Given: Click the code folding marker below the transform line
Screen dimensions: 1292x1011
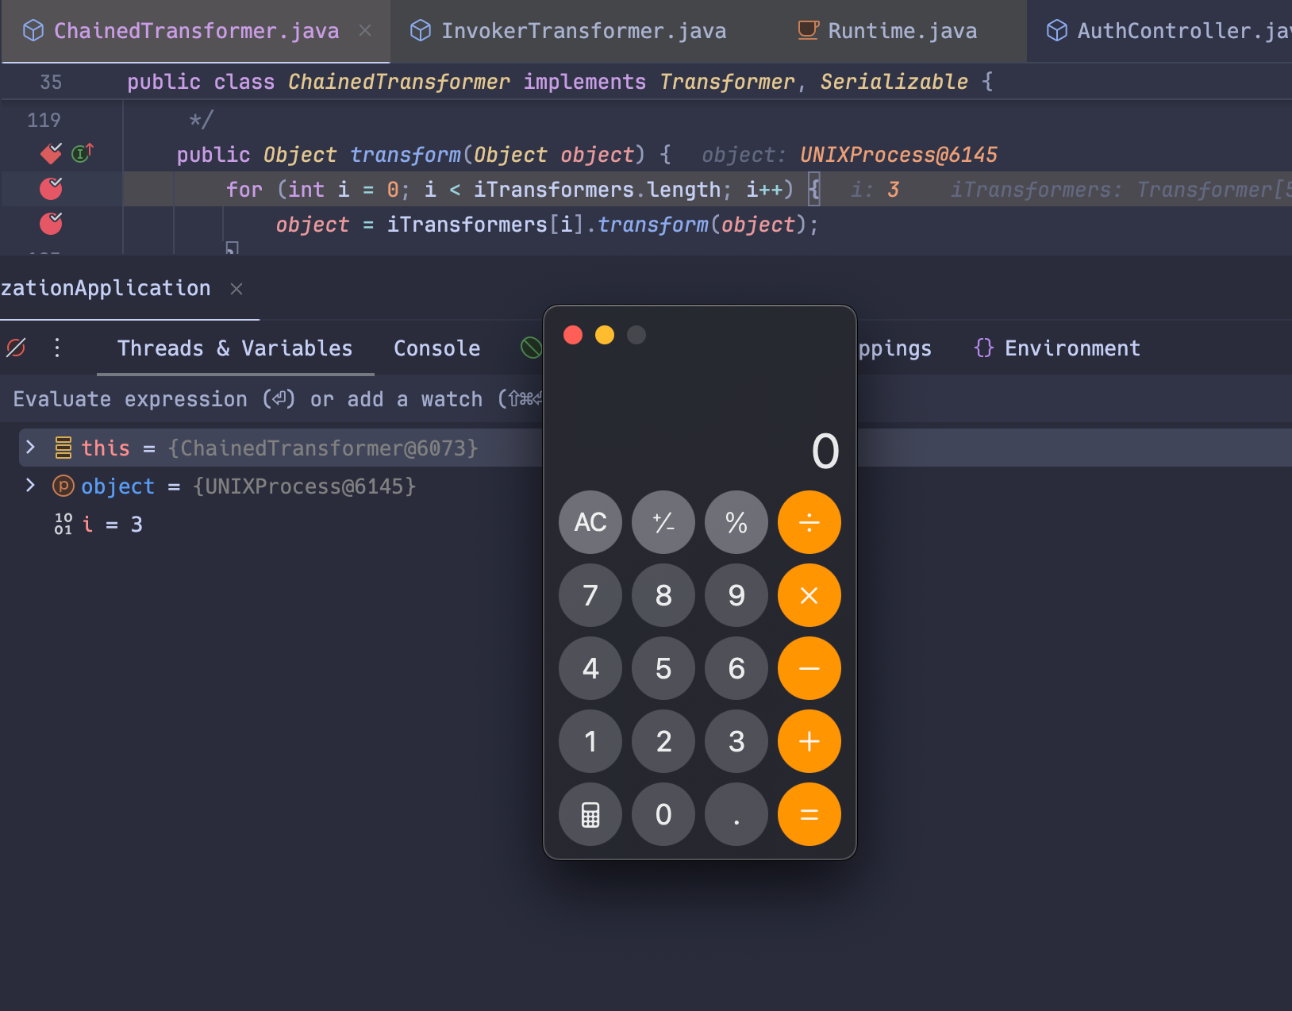Looking at the screenshot, I should pyautogui.click(x=230, y=249).
